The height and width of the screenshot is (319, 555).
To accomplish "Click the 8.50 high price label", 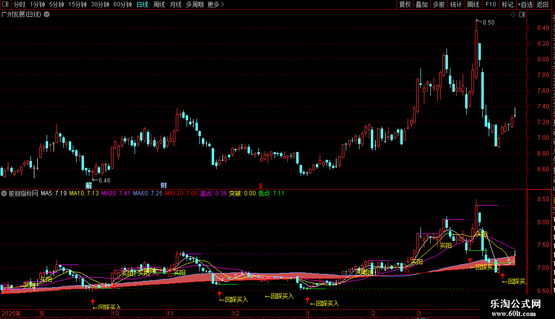I will (489, 22).
